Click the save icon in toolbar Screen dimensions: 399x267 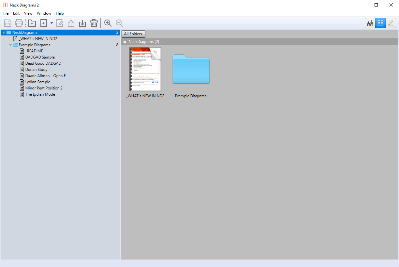point(8,23)
